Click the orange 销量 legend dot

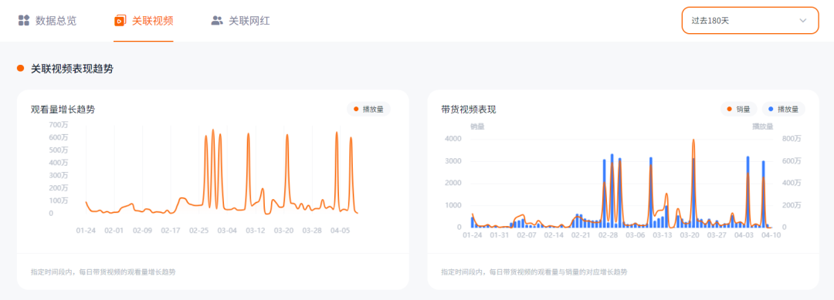point(729,110)
